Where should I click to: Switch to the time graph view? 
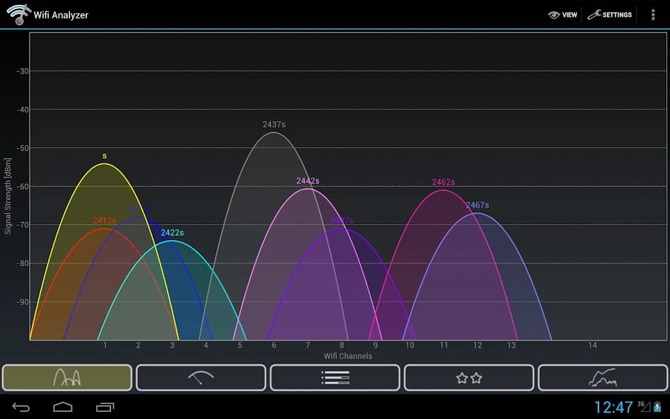pos(602,377)
